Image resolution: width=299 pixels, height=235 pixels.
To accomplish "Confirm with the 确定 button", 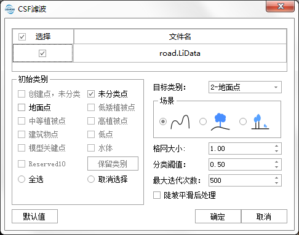I will tap(218, 217).
